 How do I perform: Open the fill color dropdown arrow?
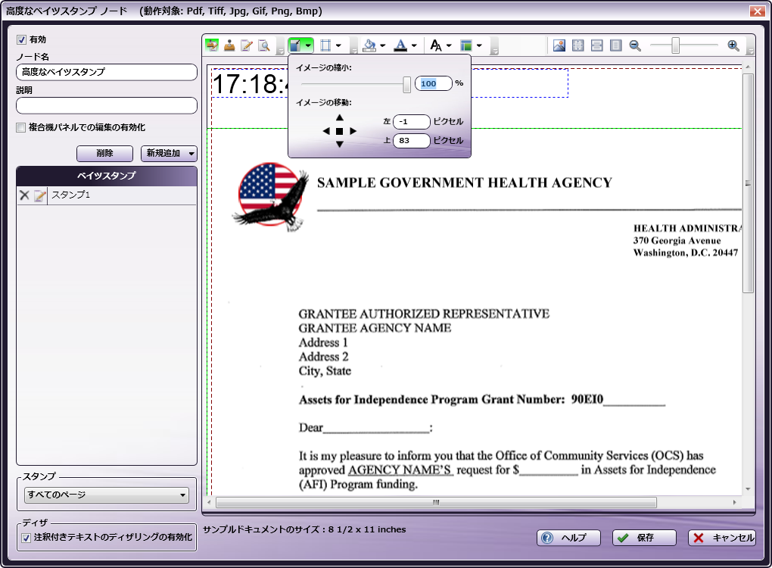pyautogui.click(x=382, y=45)
